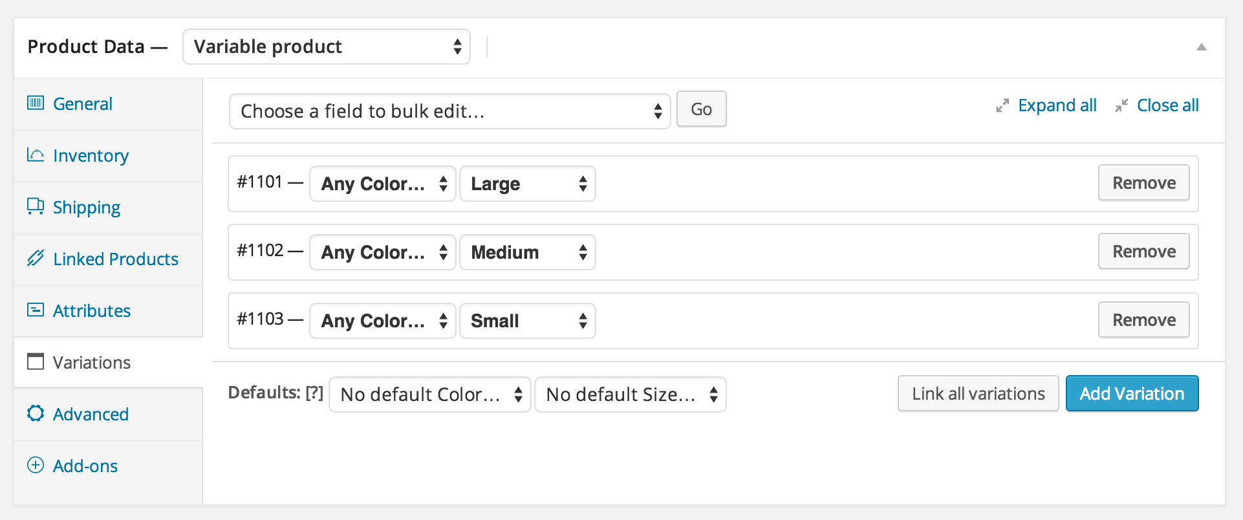Screen dimensions: 1243x520
Task: Switch to the Variations tab
Action: (91, 362)
